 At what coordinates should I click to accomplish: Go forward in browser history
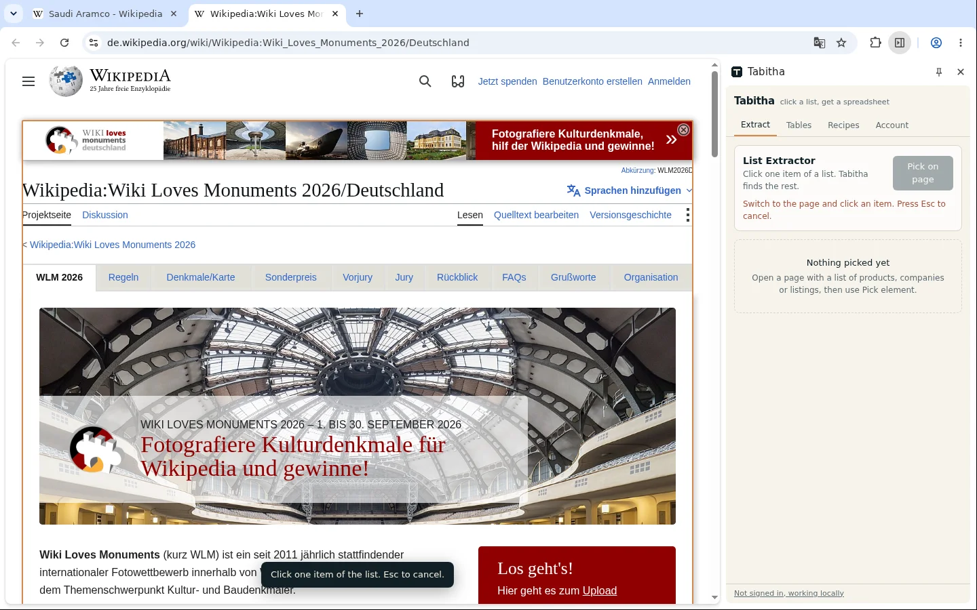point(40,43)
